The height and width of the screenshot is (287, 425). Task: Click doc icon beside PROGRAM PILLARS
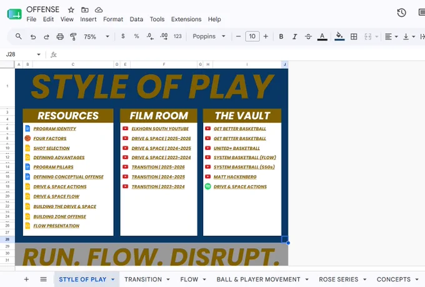27,166
